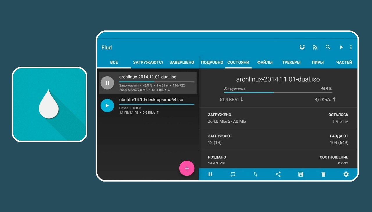This screenshot has height=212, width=372.
Task: Click the Загружается status in details pane
Action: [x=235, y=89]
